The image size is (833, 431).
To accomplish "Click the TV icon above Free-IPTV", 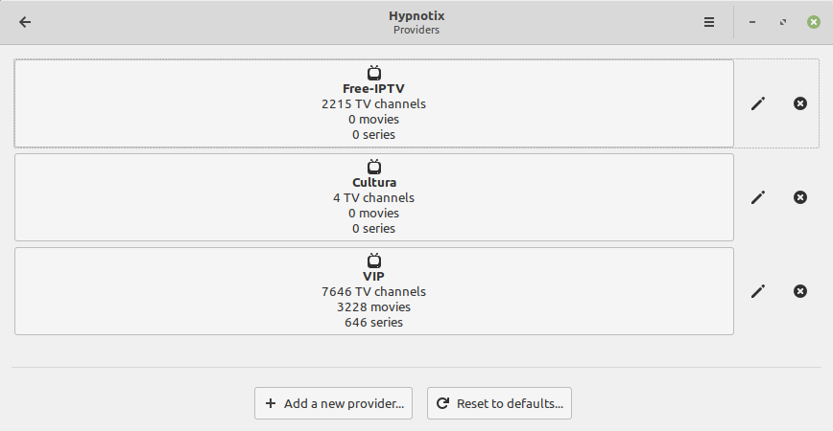I will pyautogui.click(x=374, y=73).
